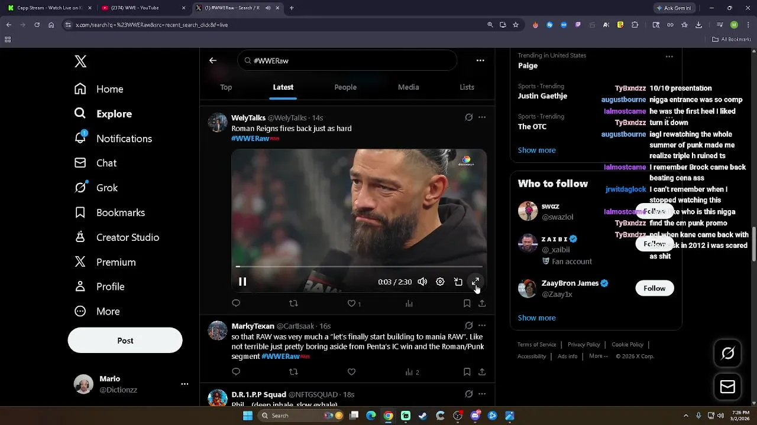757x425 pixels.
Task: Open video settings gear
Action: point(440,282)
